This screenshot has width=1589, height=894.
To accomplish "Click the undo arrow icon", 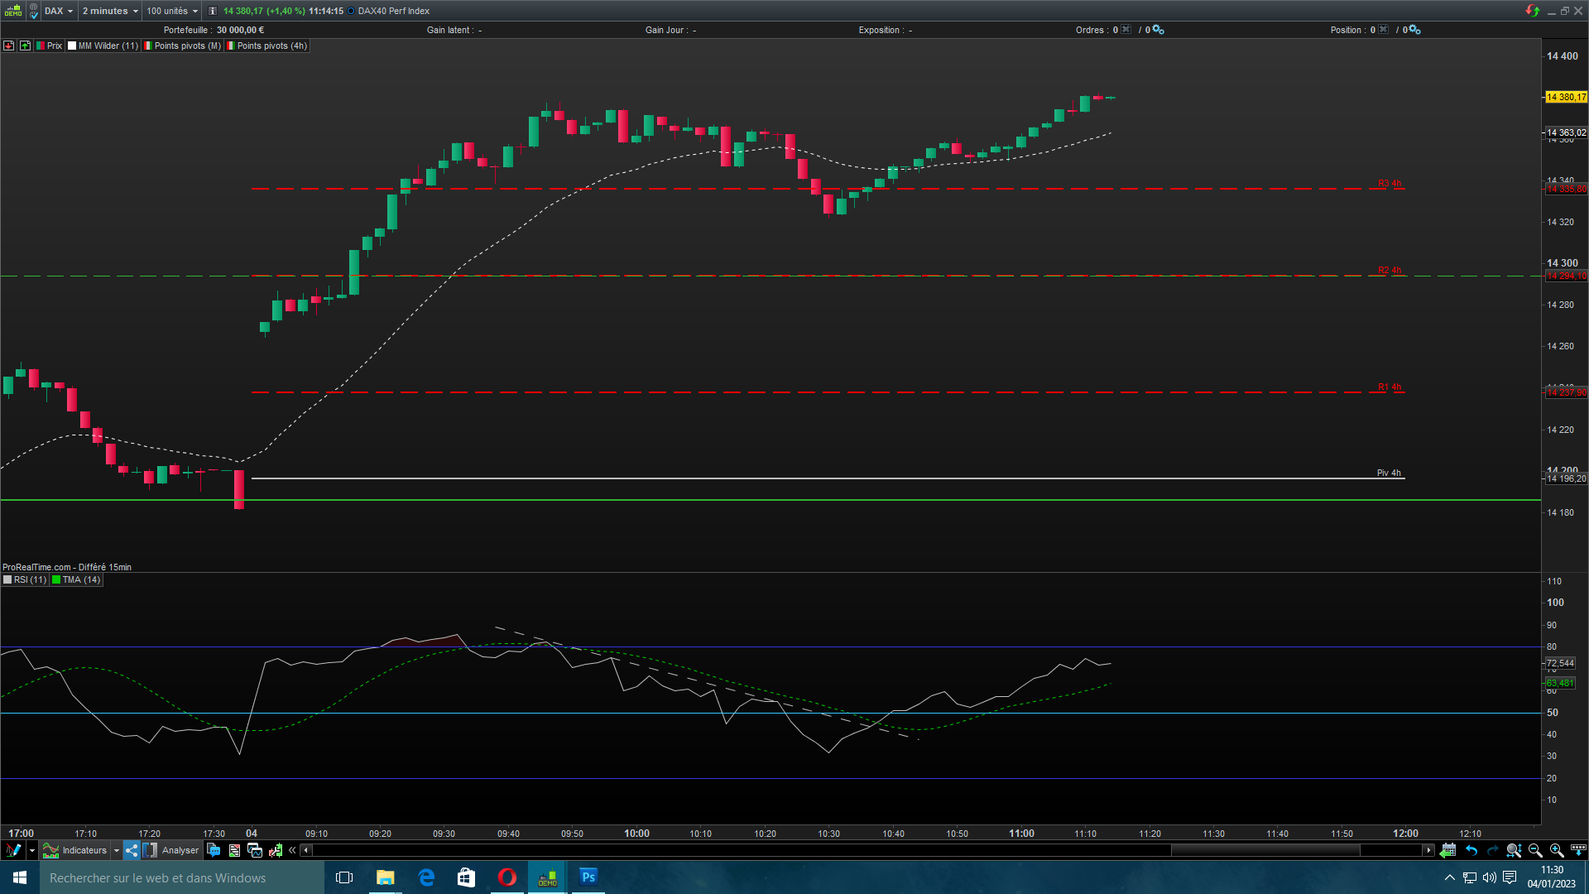I will click(x=1471, y=850).
